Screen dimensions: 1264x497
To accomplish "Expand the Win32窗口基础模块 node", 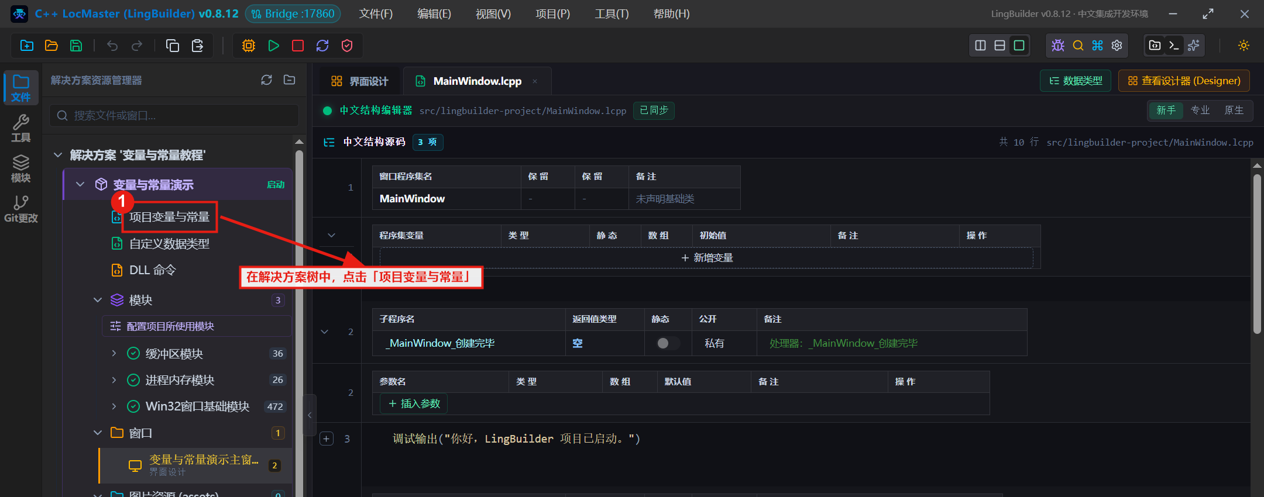I will coord(114,406).
